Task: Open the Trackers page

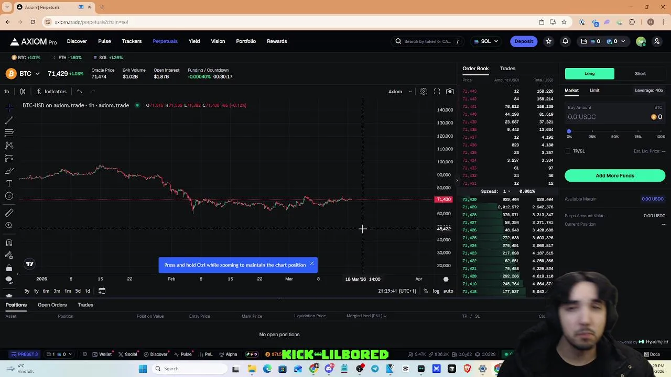Action: click(x=132, y=41)
